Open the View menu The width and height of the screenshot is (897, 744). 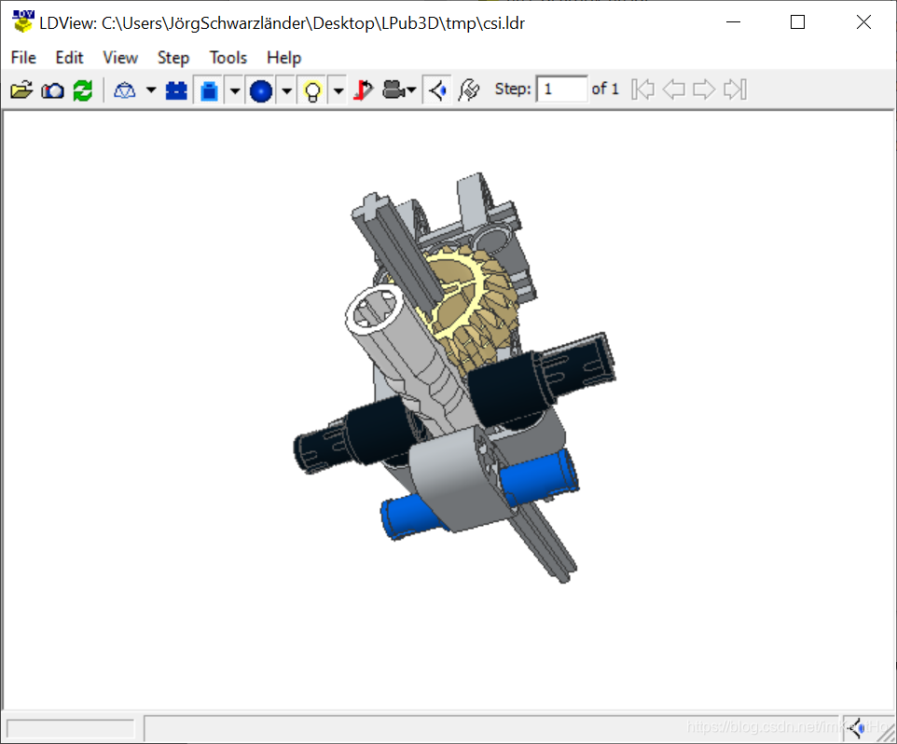[120, 58]
